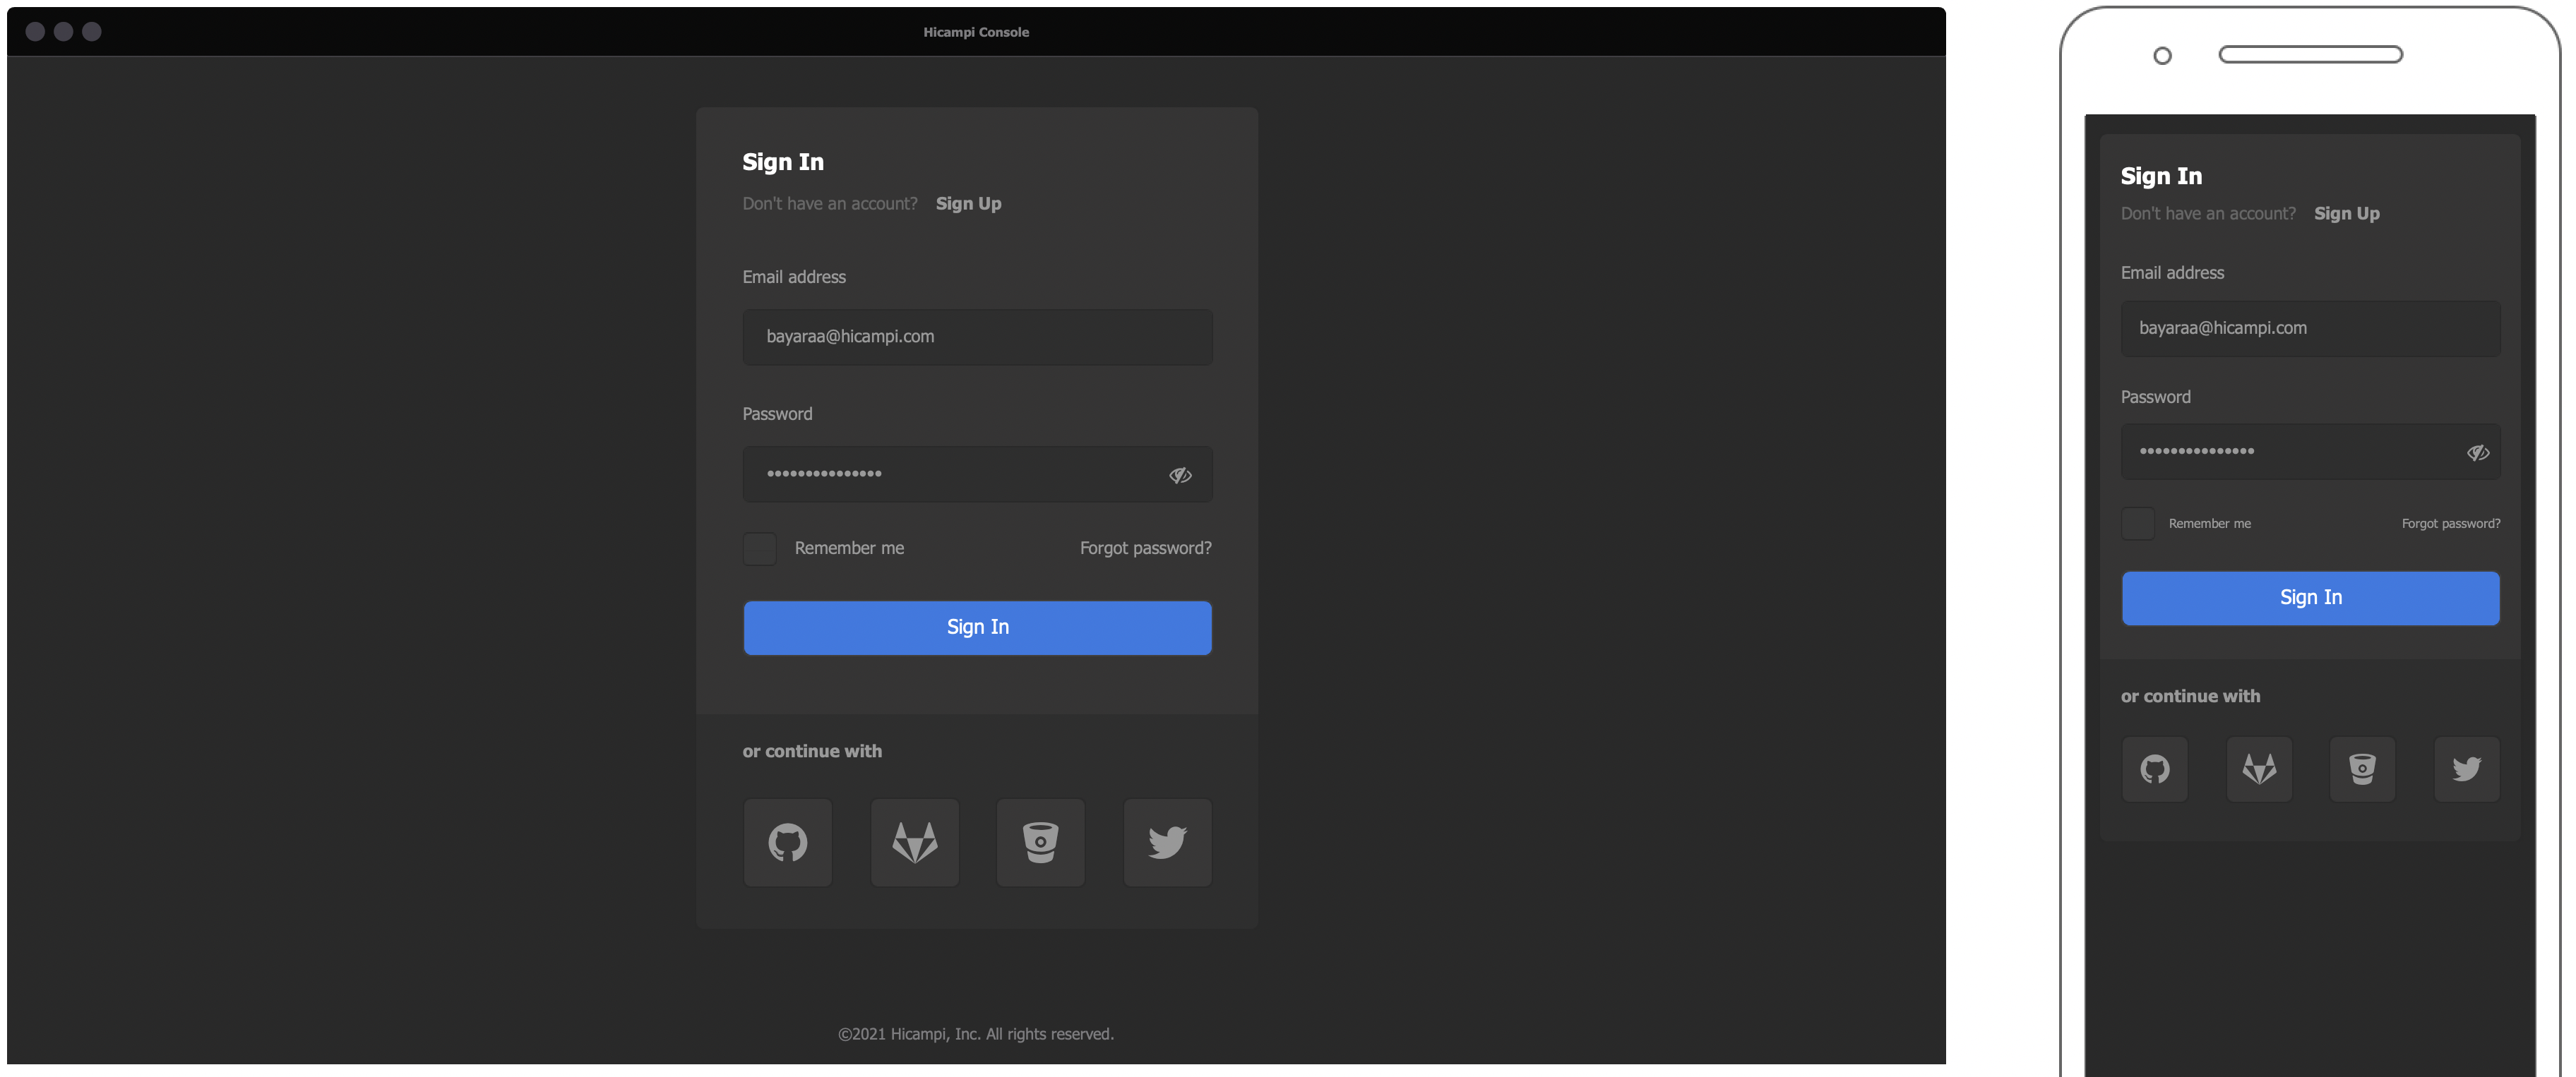Image resolution: width=2576 pixels, height=1077 pixels.
Task: Tap the Bitbucket icon in phone mockup
Action: 2362,769
